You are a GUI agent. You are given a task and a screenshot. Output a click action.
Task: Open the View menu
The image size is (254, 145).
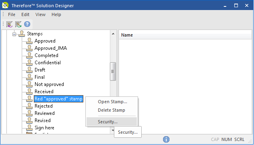coord(40,14)
